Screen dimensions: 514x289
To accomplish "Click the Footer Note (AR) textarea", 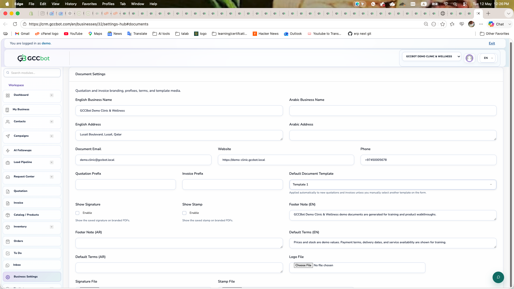I will (x=179, y=243).
